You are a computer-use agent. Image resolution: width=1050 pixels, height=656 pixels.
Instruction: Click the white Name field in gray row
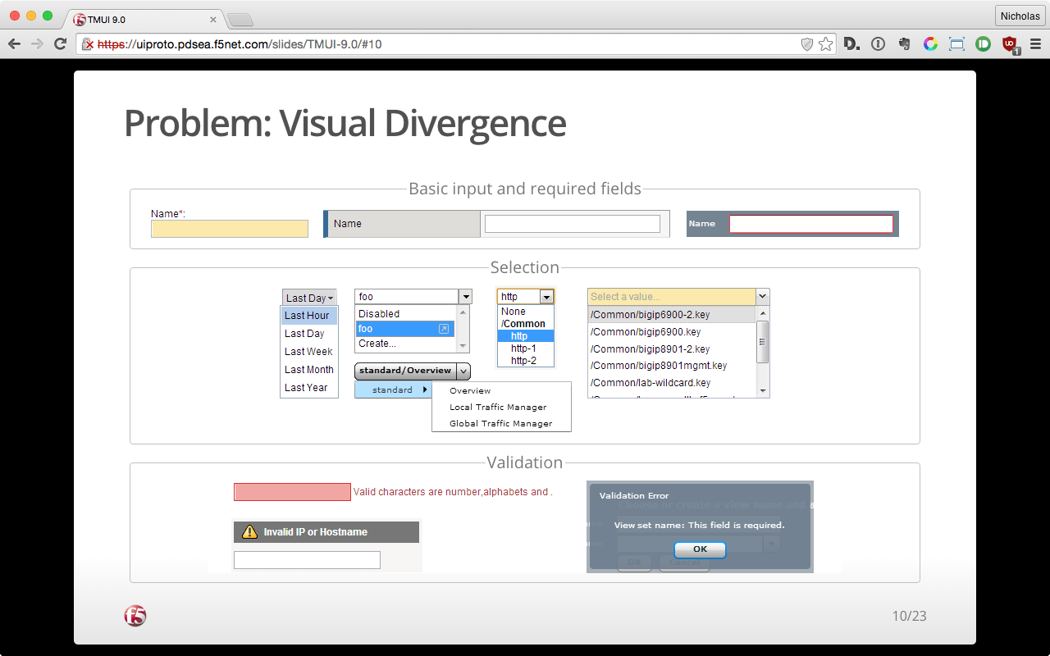pyautogui.click(x=573, y=224)
